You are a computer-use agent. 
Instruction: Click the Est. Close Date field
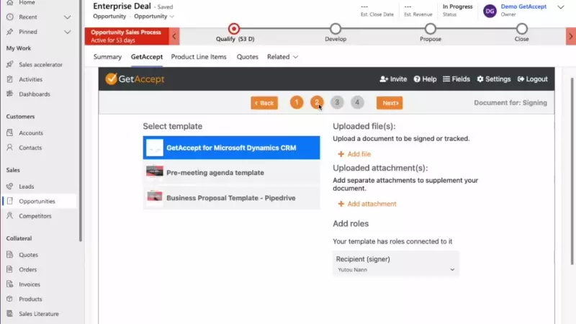(377, 10)
